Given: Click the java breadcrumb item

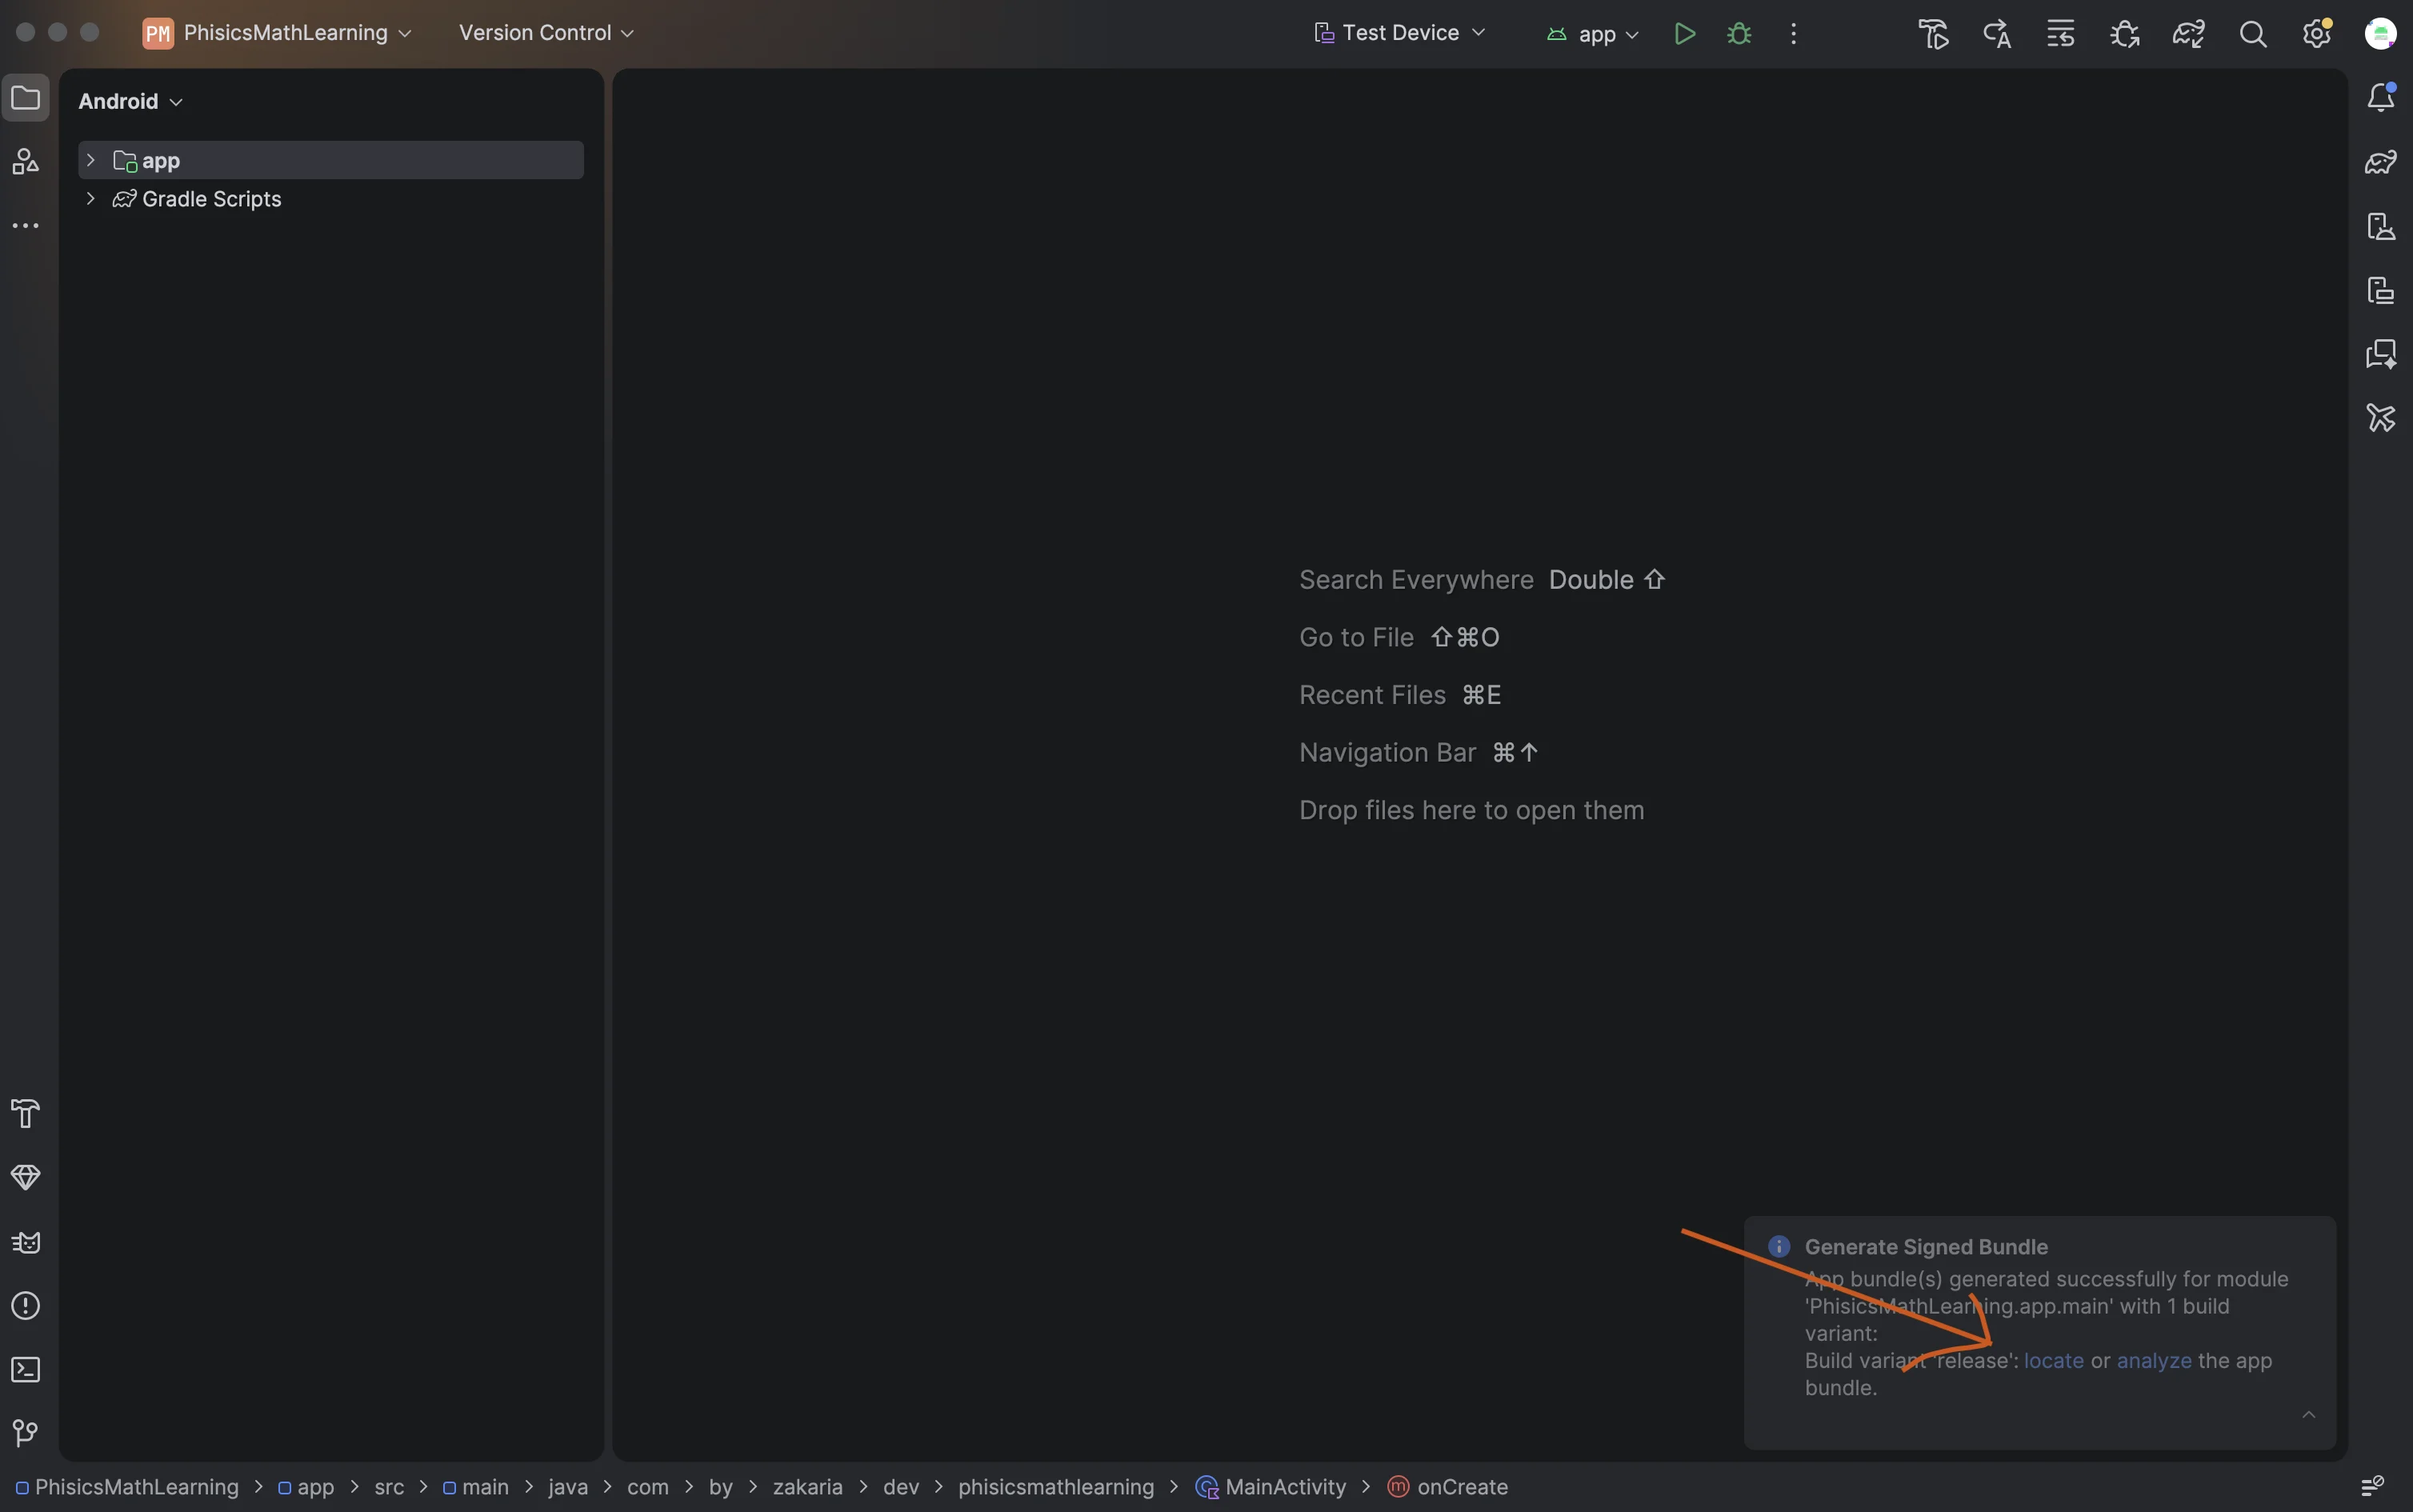Looking at the screenshot, I should [x=568, y=1486].
